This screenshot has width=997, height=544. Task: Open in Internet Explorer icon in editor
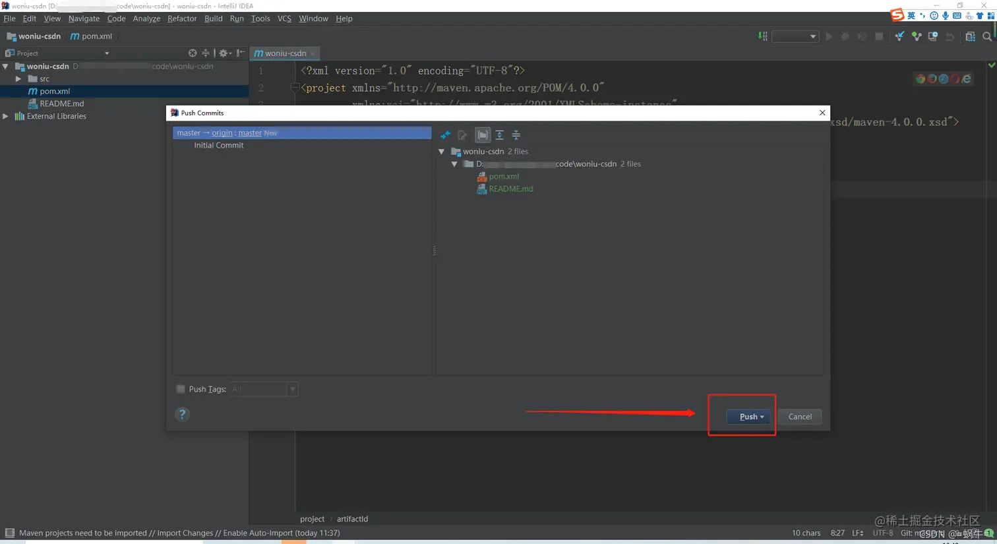coord(967,79)
